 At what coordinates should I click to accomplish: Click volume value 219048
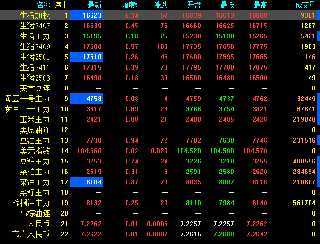tap(304, 119)
